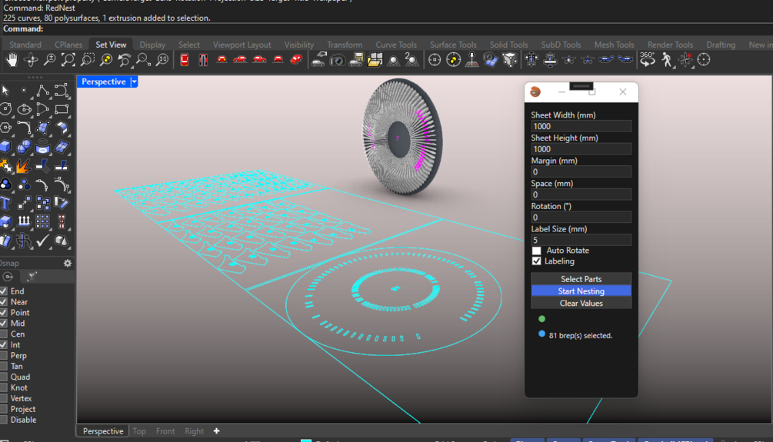The width and height of the screenshot is (773, 442).
Task: Enable the Auto Rotate checkbox
Action: click(x=537, y=251)
